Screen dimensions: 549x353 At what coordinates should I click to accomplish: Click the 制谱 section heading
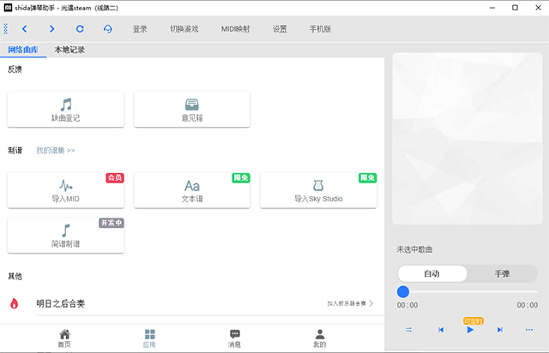click(x=15, y=151)
